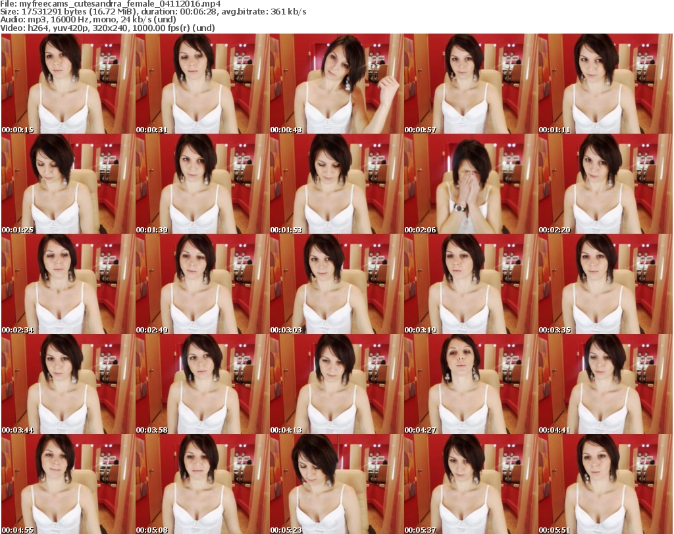Viewport: 674px width, 534px height.
Task: Click the 'File:' name line in header
Action: click(x=111, y=4)
